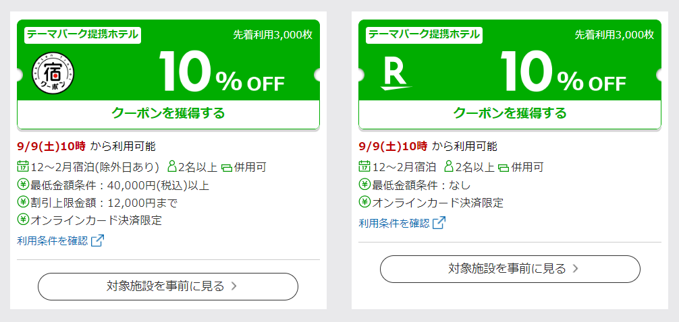This screenshot has width=679, height=322.
Task: Click calendar icon on left coupon
Action: [x=22, y=166]
